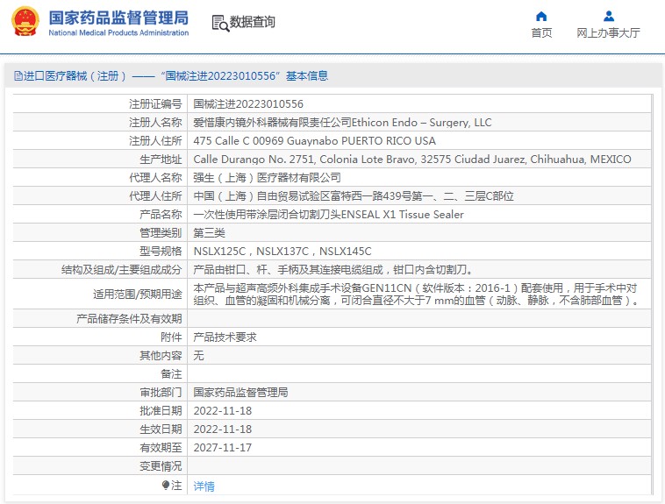Click the 产品储存条件及有效期 label
The image size is (665, 504).
(129, 319)
